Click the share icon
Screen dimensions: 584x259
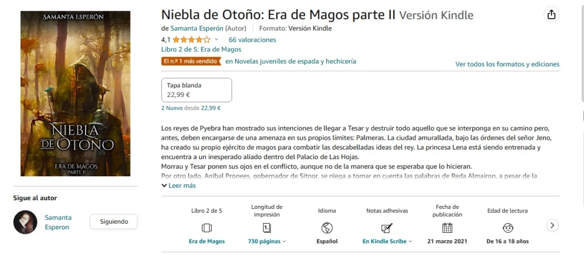pos(551,15)
